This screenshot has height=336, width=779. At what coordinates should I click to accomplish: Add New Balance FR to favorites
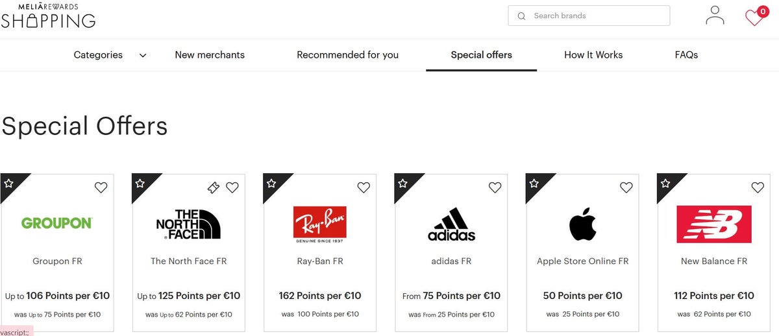(758, 187)
